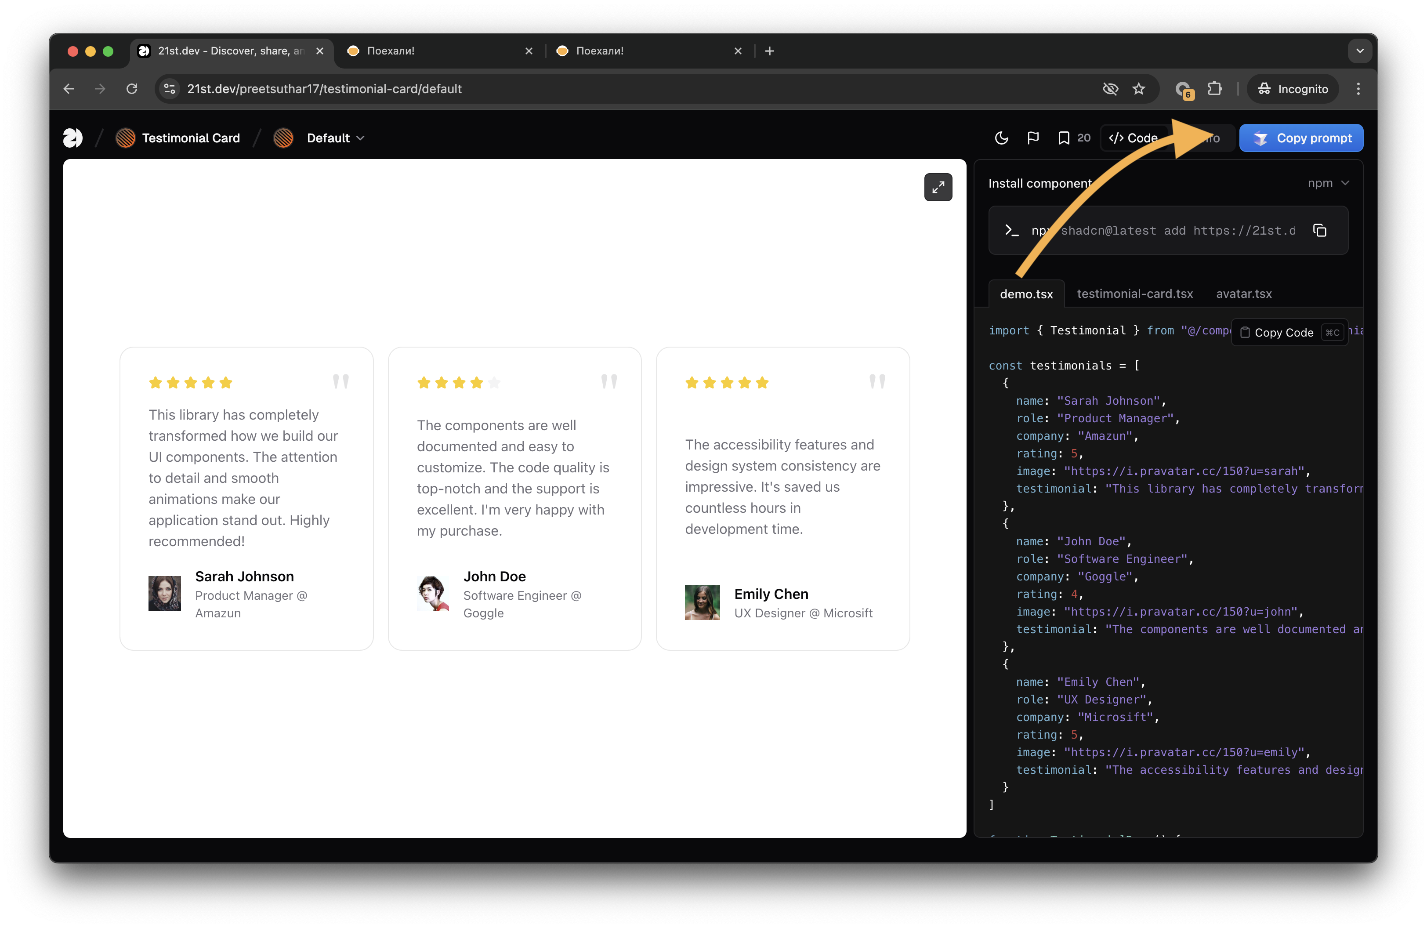Click the 21st.dev home logo
Viewport: 1427px width, 928px height.
tap(73, 138)
